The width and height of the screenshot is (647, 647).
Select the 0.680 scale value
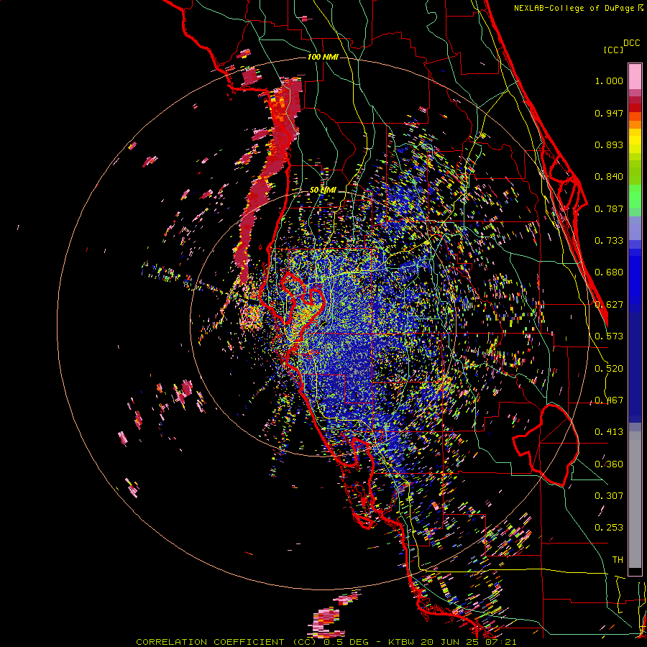click(609, 272)
